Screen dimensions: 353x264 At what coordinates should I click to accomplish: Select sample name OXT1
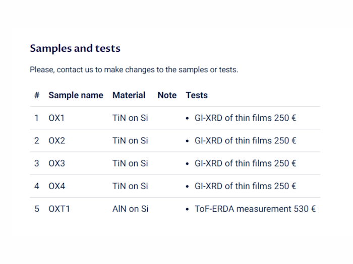point(59,209)
